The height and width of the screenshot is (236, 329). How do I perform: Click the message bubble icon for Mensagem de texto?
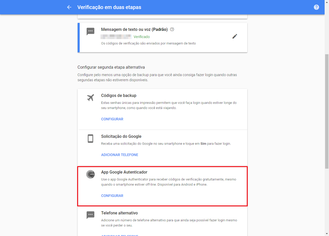(x=90, y=32)
